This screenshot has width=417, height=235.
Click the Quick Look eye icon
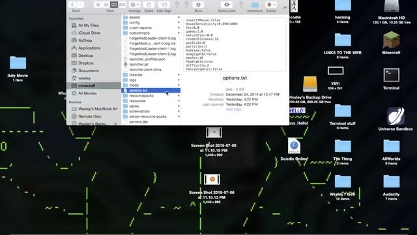coord(227,5)
